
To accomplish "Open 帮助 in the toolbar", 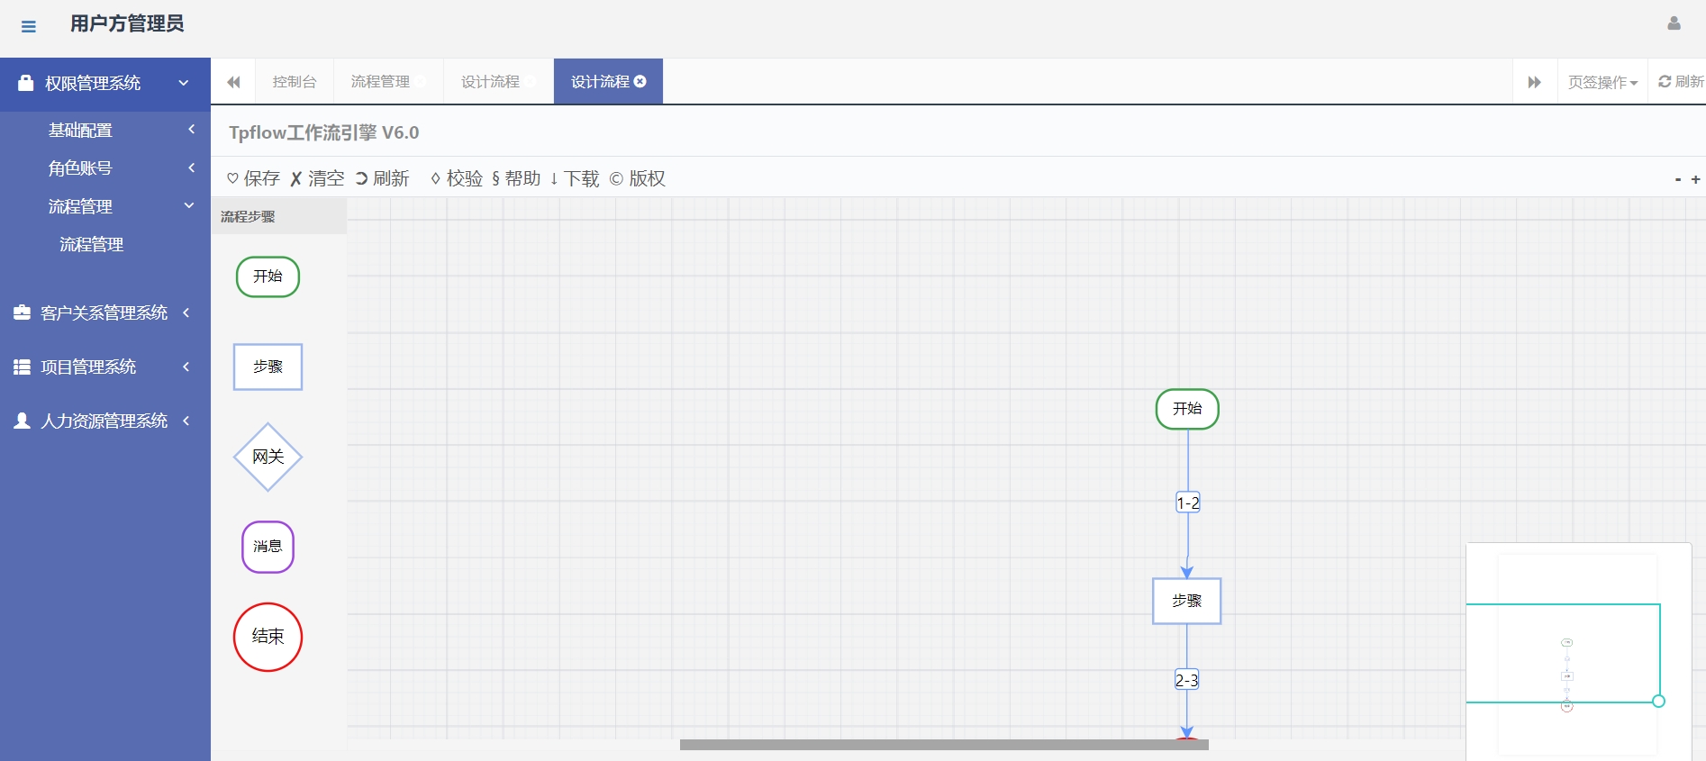I will point(516,178).
